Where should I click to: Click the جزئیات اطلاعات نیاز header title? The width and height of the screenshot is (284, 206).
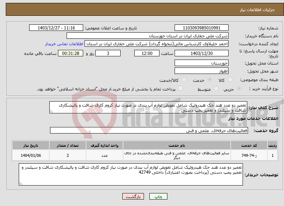click(257, 10)
